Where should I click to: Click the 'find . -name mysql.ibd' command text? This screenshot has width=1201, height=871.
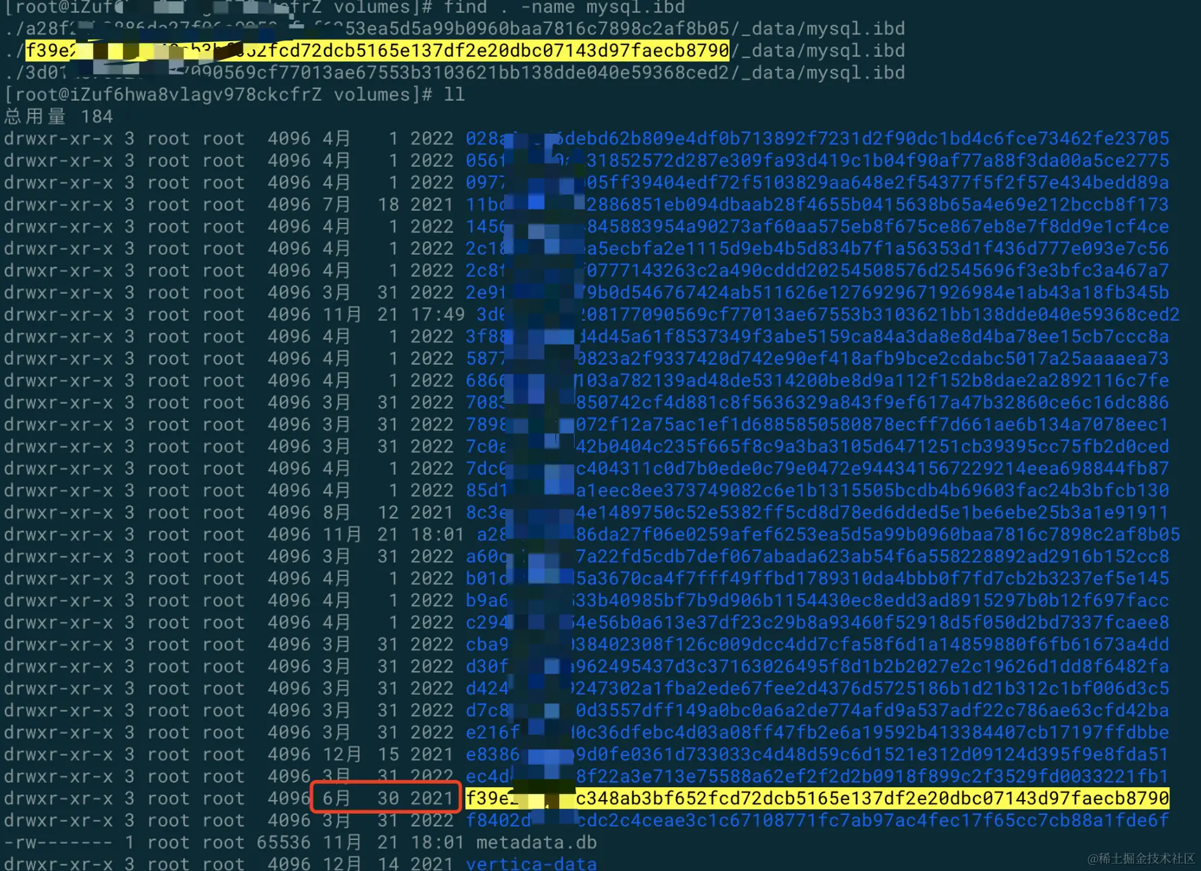pos(565,7)
